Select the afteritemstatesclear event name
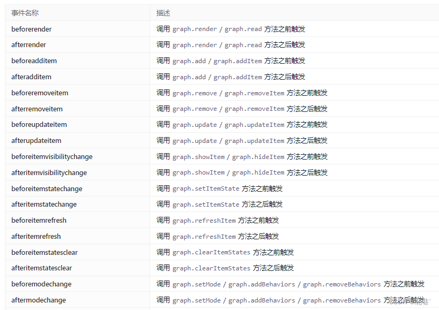This screenshot has height=310, width=439. [x=43, y=268]
